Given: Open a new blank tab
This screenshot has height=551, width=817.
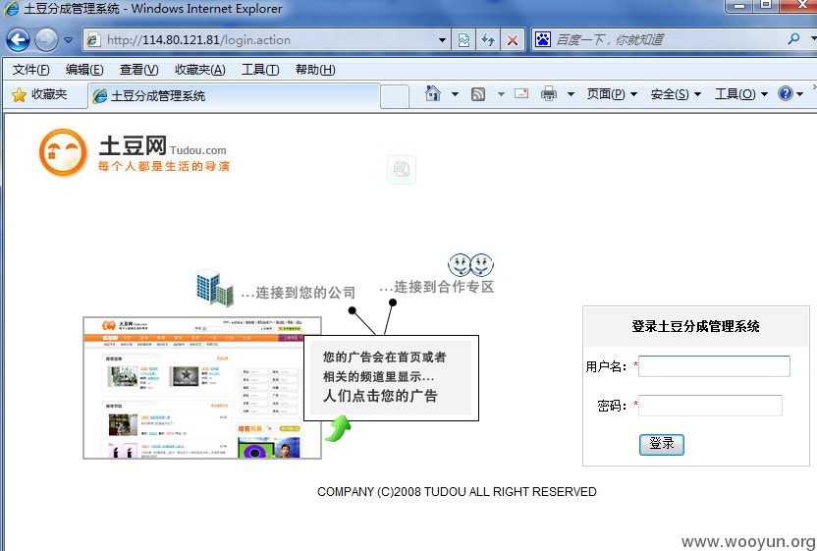Looking at the screenshot, I should tap(395, 96).
